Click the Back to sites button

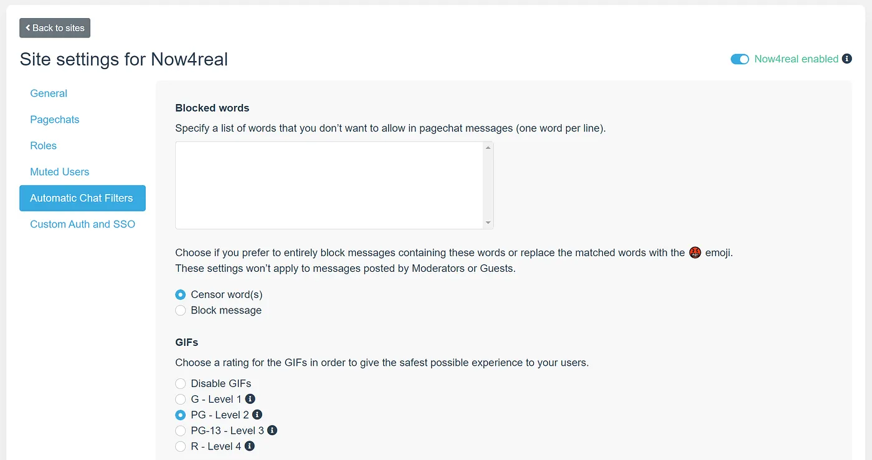tap(55, 28)
